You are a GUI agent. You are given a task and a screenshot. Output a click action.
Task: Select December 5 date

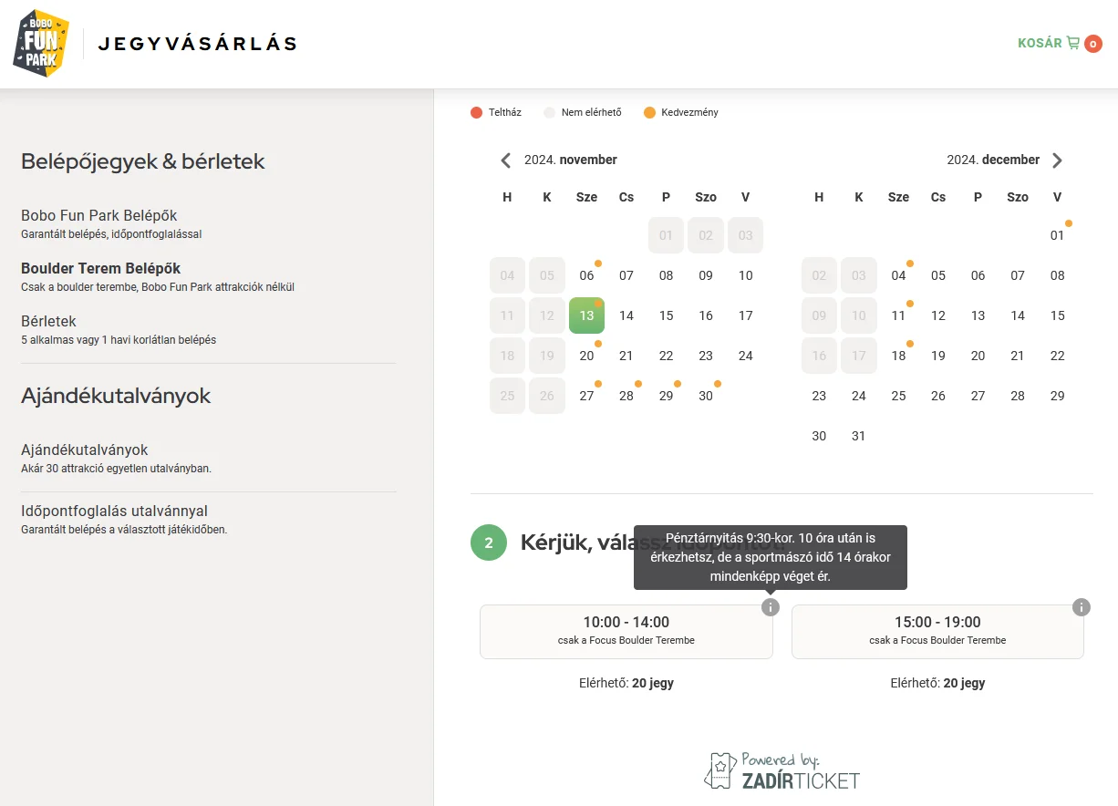(x=938, y=275)
